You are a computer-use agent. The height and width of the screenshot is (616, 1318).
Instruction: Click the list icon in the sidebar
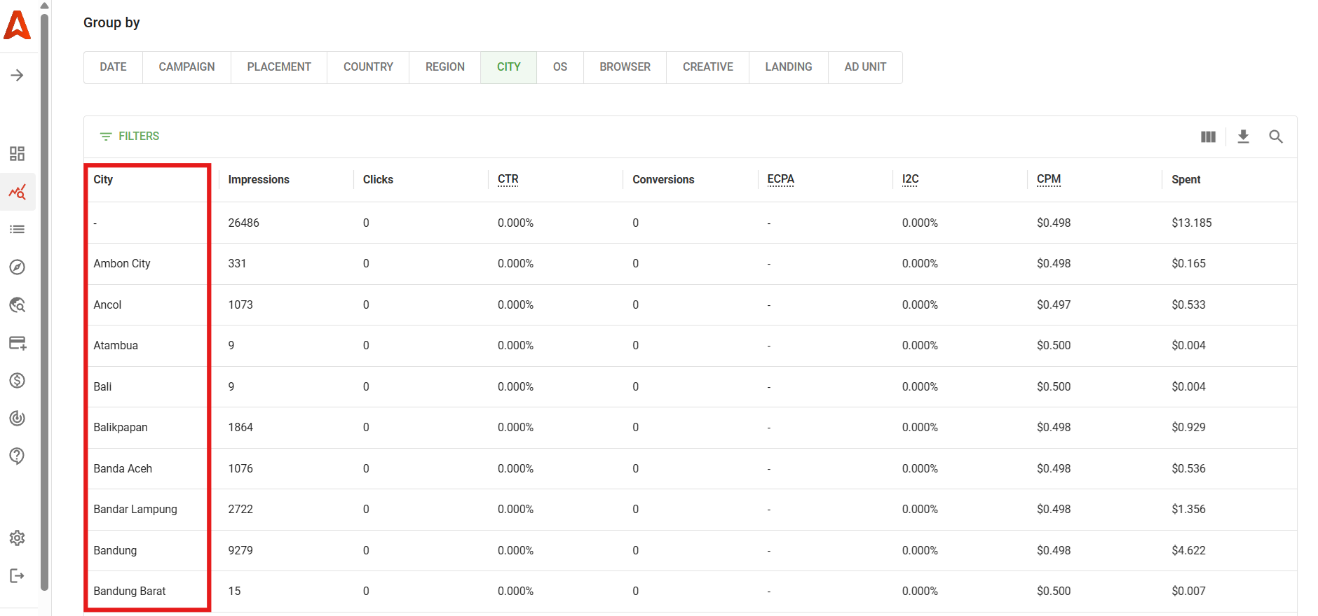pos(18,230)
